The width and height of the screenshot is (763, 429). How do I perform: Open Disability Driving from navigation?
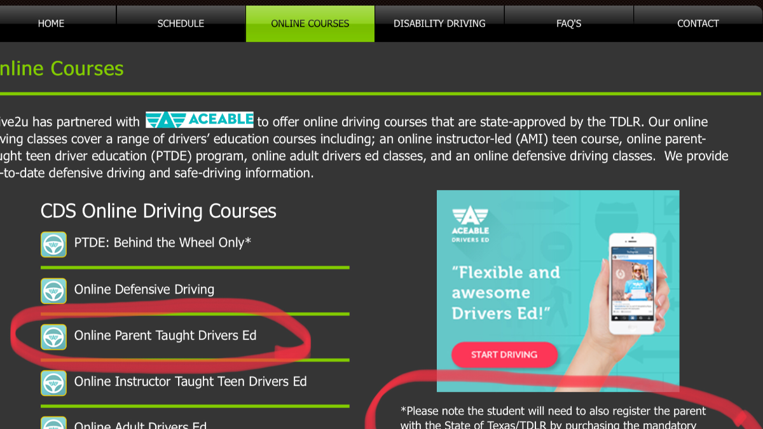[x=439, y=24]
